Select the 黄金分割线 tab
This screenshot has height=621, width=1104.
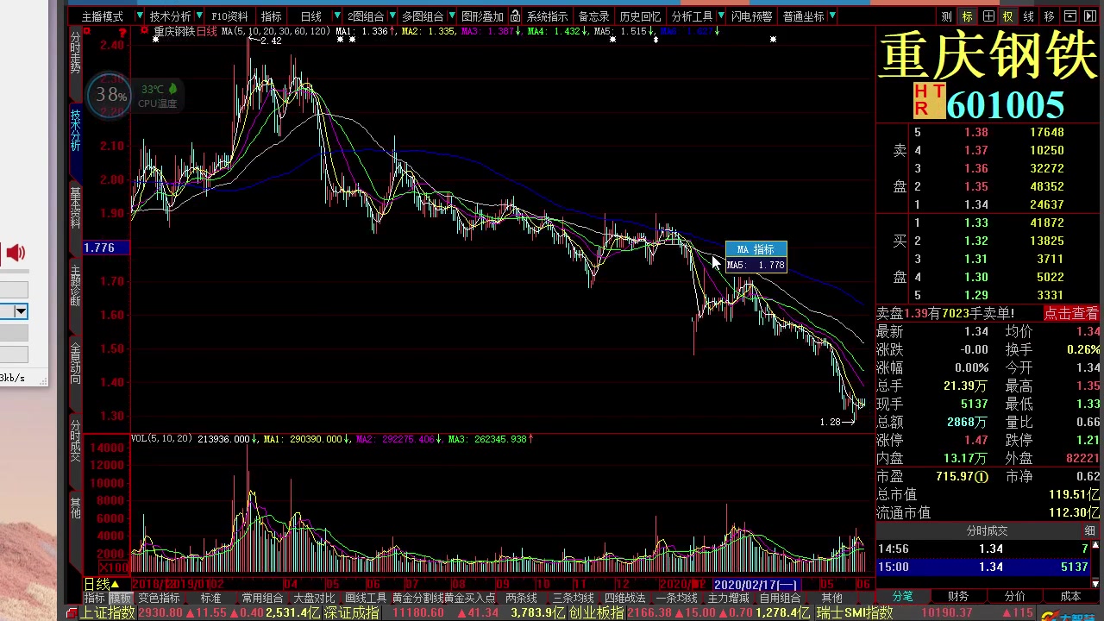click(417, 598)
